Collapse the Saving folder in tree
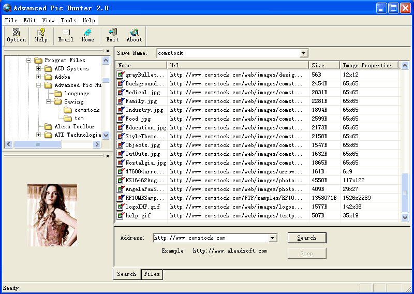Image resolution: width=414 pixels, height=294 pixels. pyautogui.click(x=48, y=102)
